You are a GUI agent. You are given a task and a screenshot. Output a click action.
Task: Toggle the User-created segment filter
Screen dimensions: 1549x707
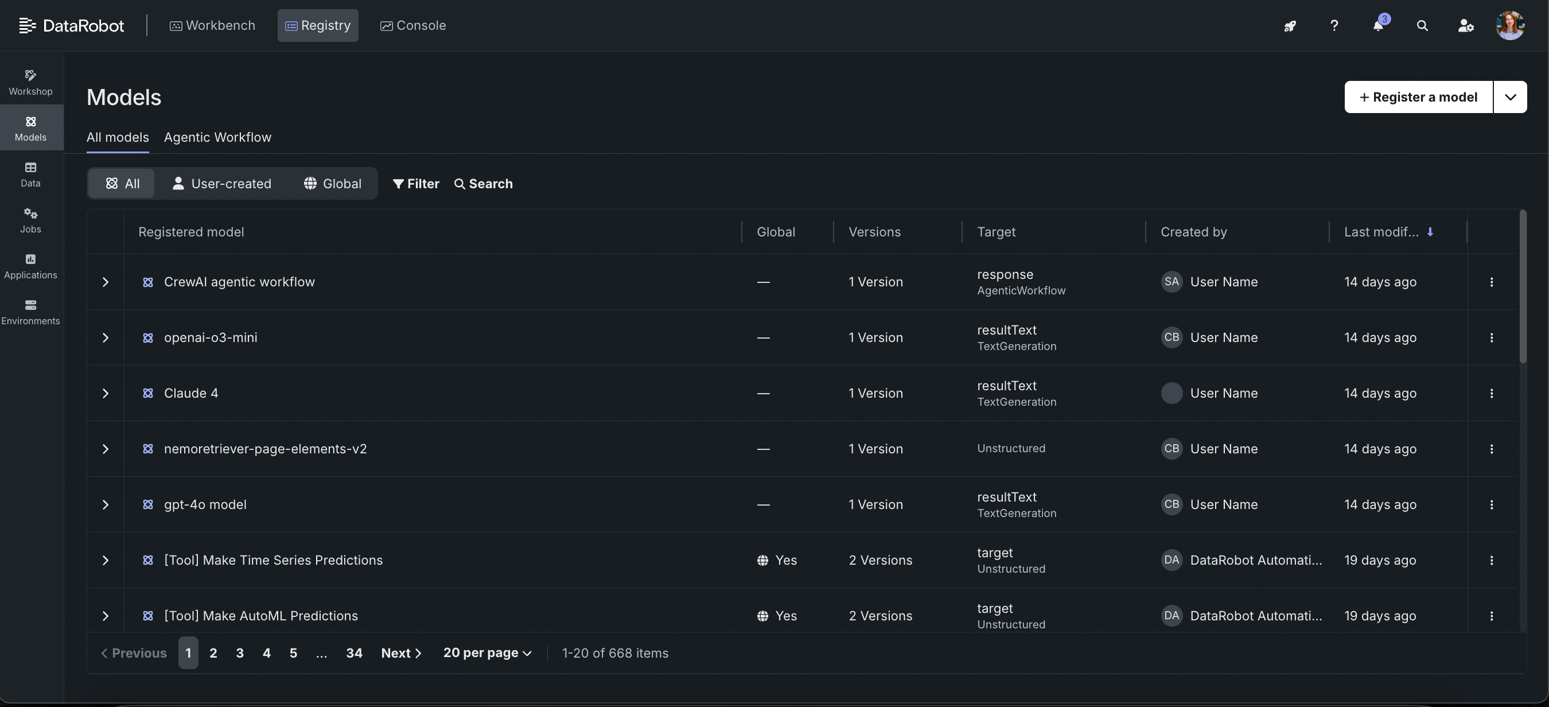click(x=221, y=184)
